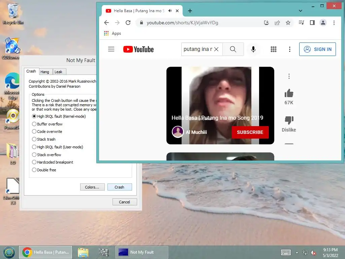Subscribe to Al Muchiii channel
This screenshot has width=345, height=259.
click(250, 132)
